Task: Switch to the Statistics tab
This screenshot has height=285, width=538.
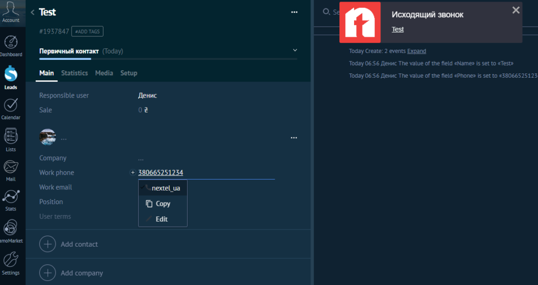Action: [x=74, y=73]
